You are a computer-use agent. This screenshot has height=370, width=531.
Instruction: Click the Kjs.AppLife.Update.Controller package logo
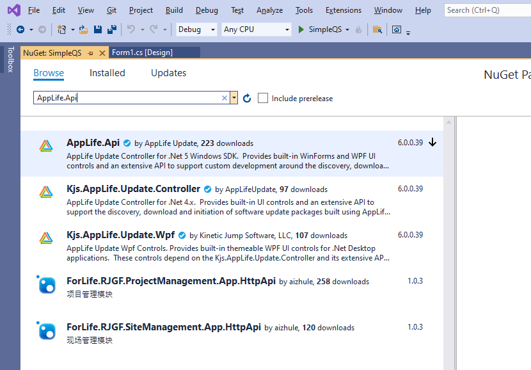46,192
